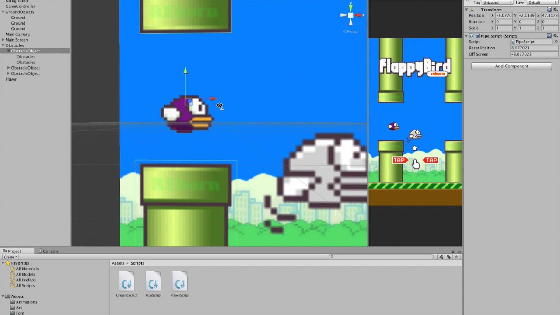Select All Scripts under Favorites

(x=25, y=286)
